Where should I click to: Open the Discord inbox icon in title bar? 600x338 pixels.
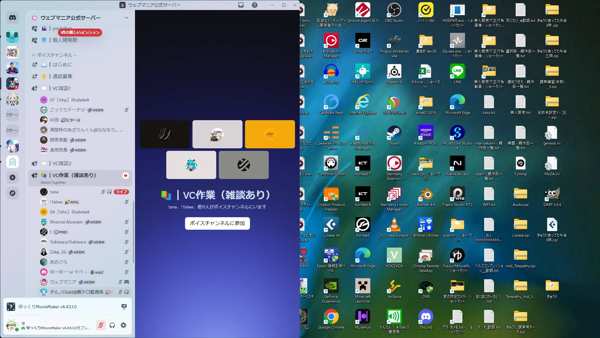pos(241,5)
